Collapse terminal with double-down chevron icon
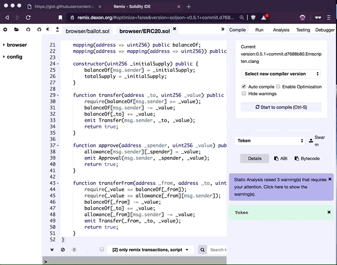This screenshot has width=337, height=265. [x=52, y=250]
